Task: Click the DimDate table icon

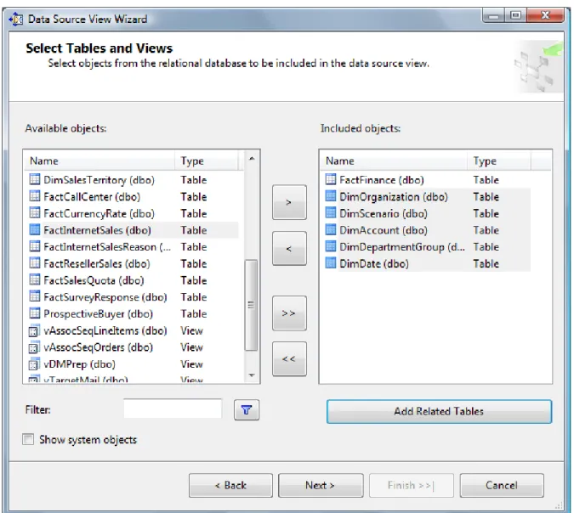Action: pos(331,263)
